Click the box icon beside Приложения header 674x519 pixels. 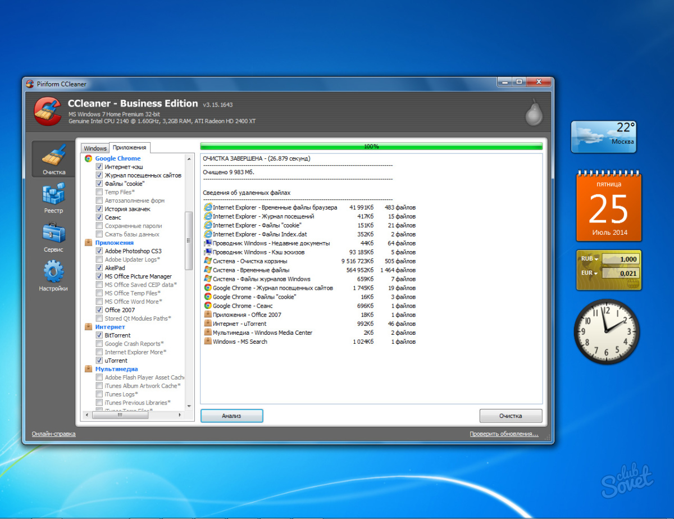tap(88, 243)
